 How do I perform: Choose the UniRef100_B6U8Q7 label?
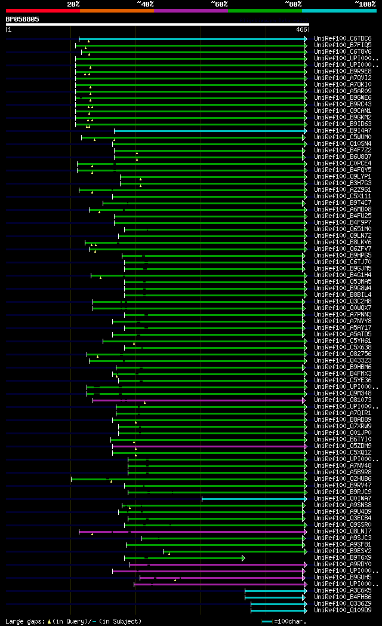click(343, 157)
